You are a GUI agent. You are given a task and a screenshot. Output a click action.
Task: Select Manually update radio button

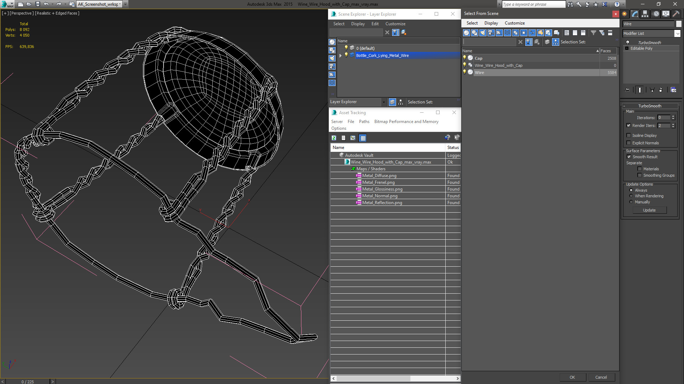pos(631,202)
